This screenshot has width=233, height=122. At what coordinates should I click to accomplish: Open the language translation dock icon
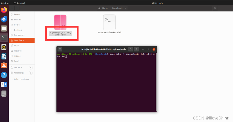4,84
